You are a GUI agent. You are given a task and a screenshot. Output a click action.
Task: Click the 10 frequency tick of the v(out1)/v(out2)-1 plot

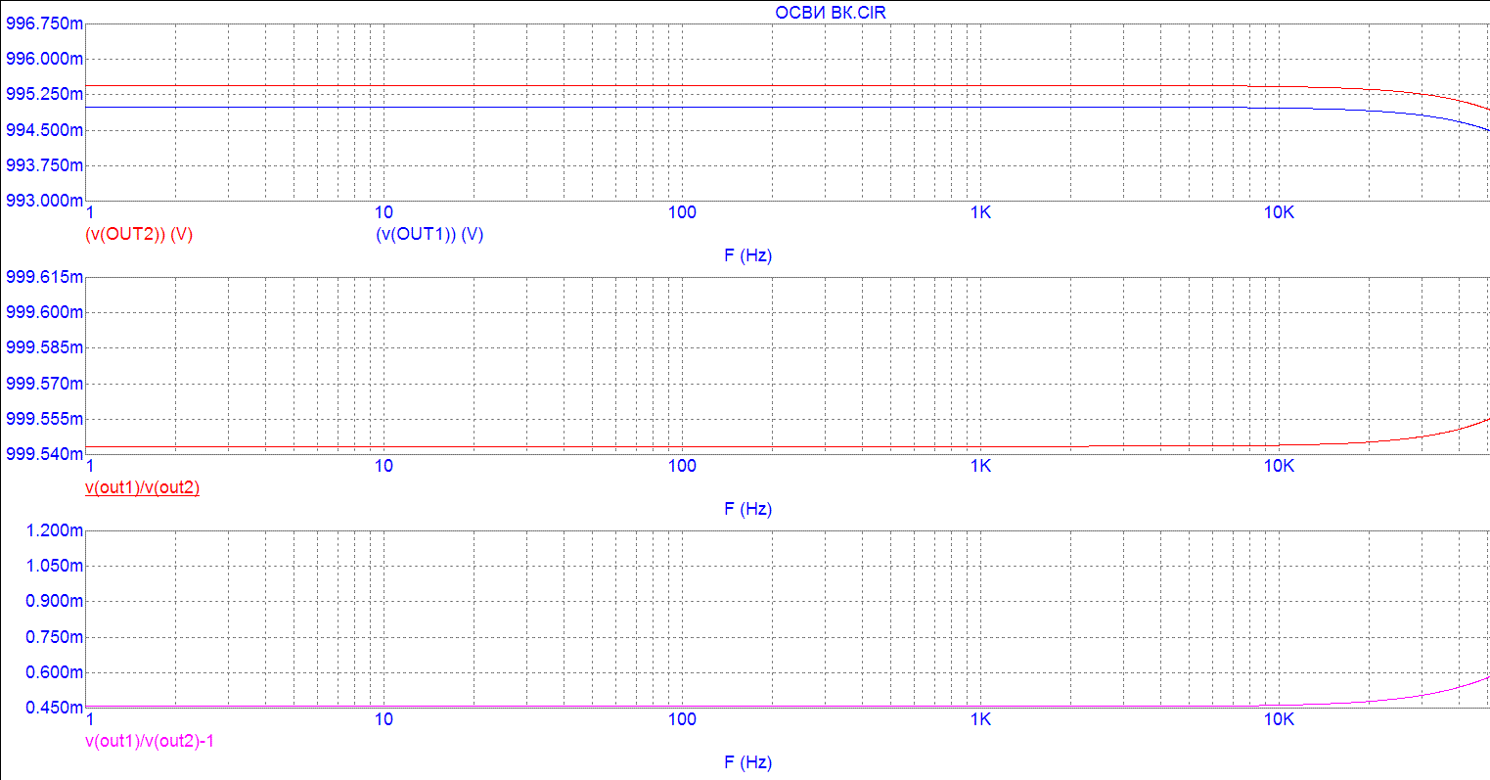tap(384, 720)
